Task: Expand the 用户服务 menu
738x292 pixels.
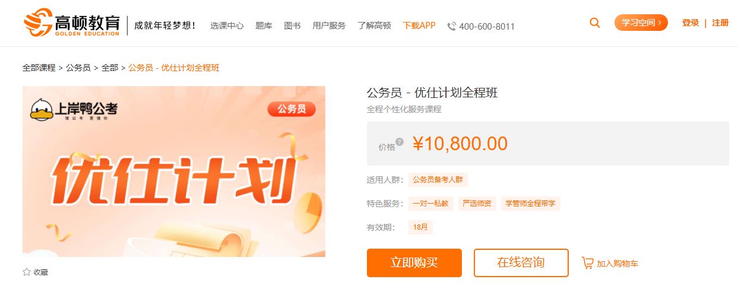Action: click(x=329, y=26)
